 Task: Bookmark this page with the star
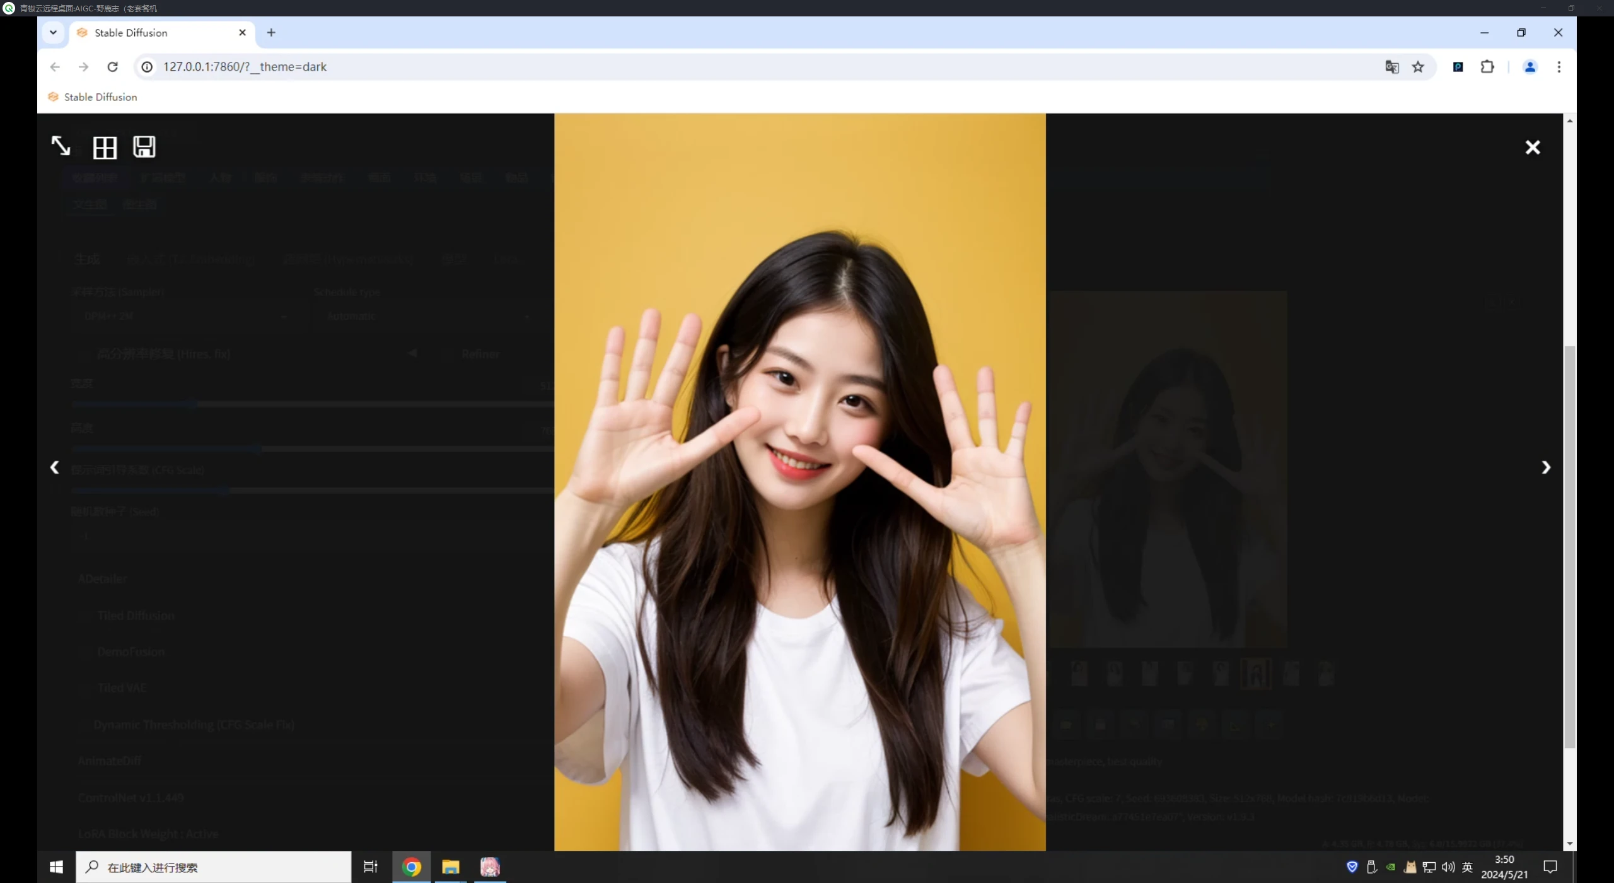coord(1418,67)
